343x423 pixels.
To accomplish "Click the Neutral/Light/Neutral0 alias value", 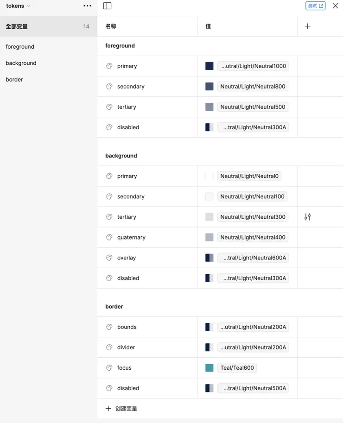I will pyautogui.click(x=249, y=176).
